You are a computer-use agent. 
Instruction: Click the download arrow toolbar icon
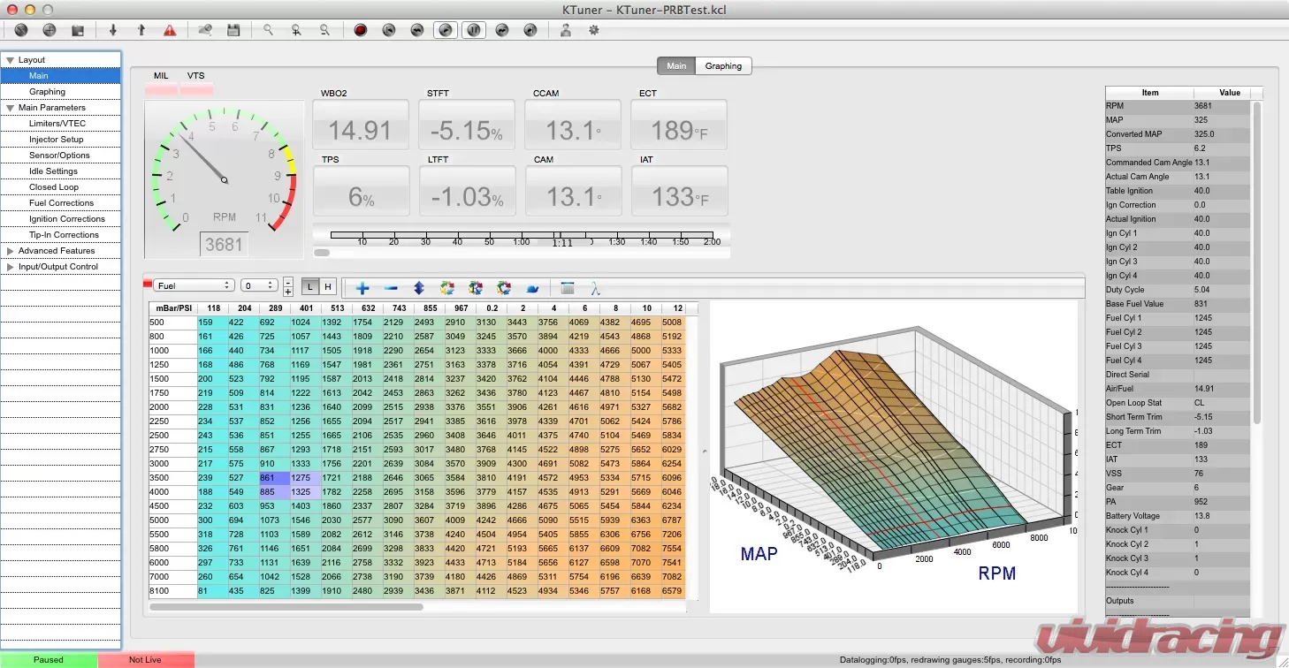click(113, 30)
